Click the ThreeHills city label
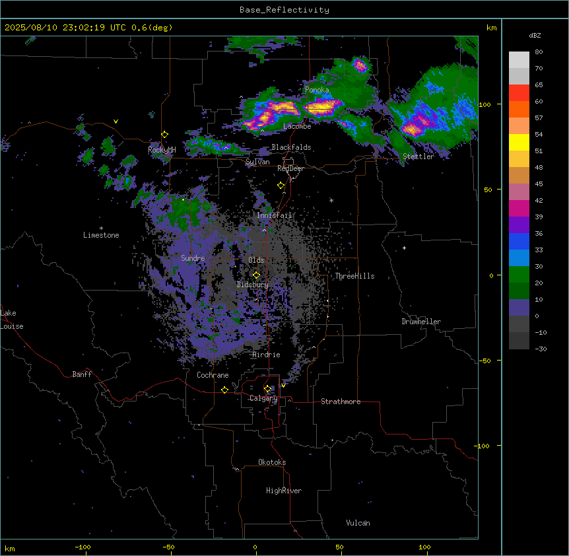The height and width of the screenshot is (556, 569). click(354, 276)
